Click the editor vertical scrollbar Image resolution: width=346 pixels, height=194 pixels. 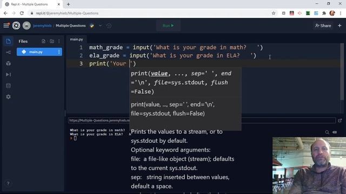tap(342, 72)
